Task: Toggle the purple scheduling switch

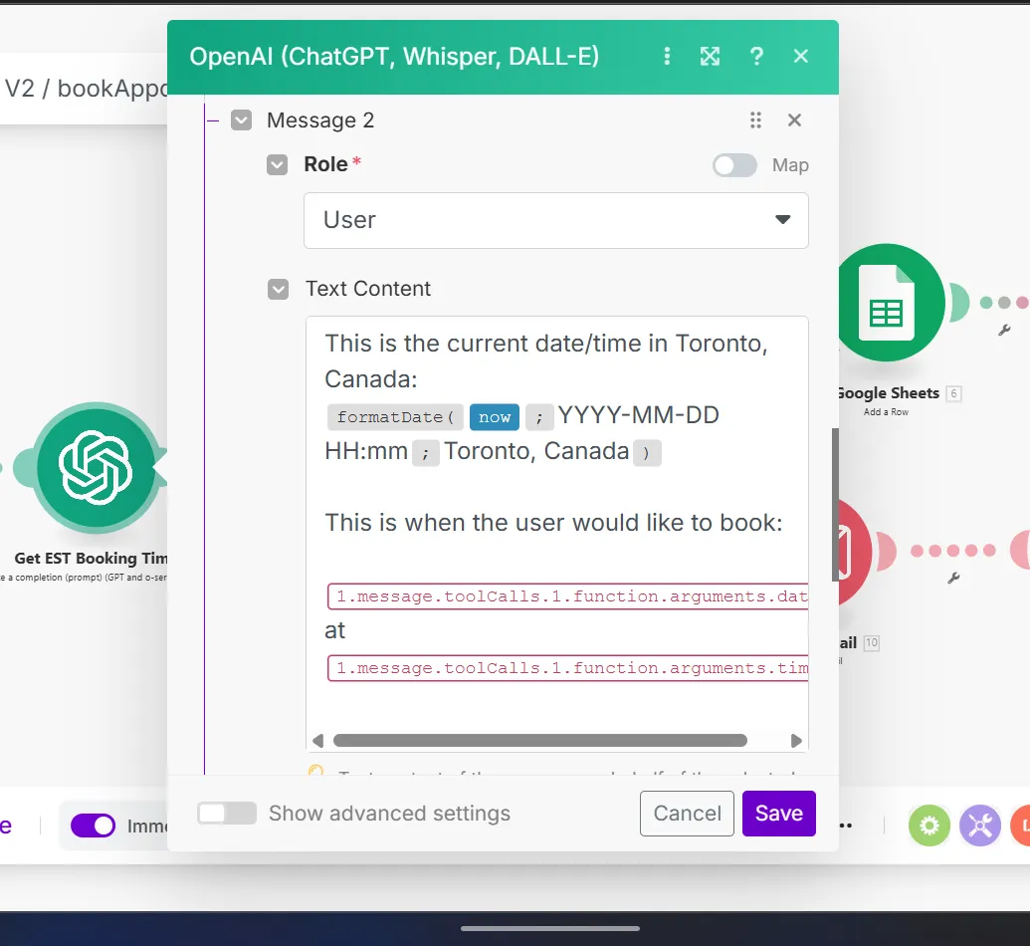Action: [x=94, y=826]
